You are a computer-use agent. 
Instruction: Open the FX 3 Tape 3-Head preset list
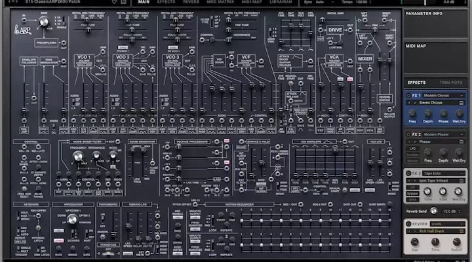click(x=435, y=181)
